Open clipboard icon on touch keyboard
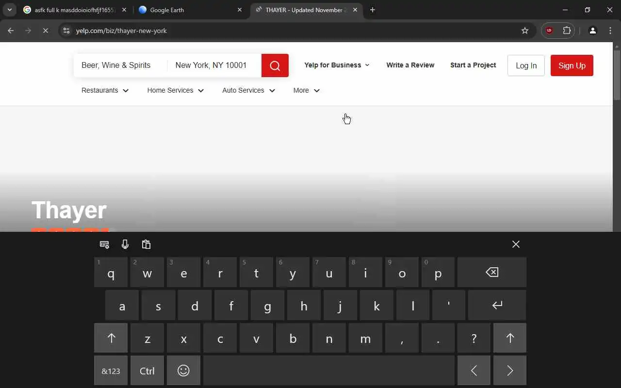Screen dimensions: 621x388 [146, 244]
